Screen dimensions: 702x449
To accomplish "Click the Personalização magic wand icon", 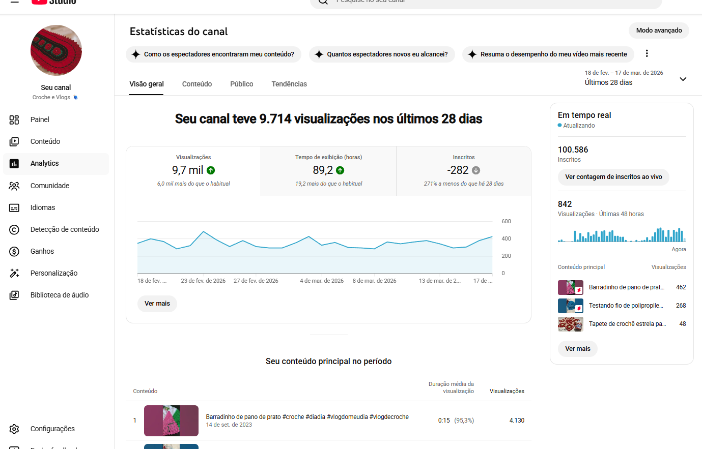I will tap(14, 273).
